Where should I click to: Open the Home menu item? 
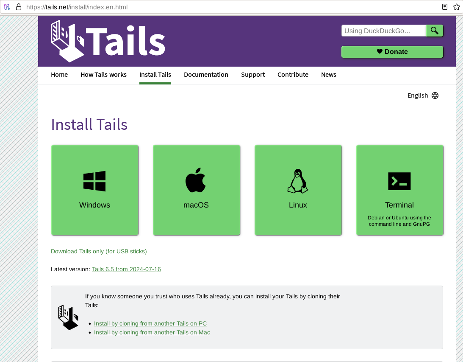pos(59,75)
